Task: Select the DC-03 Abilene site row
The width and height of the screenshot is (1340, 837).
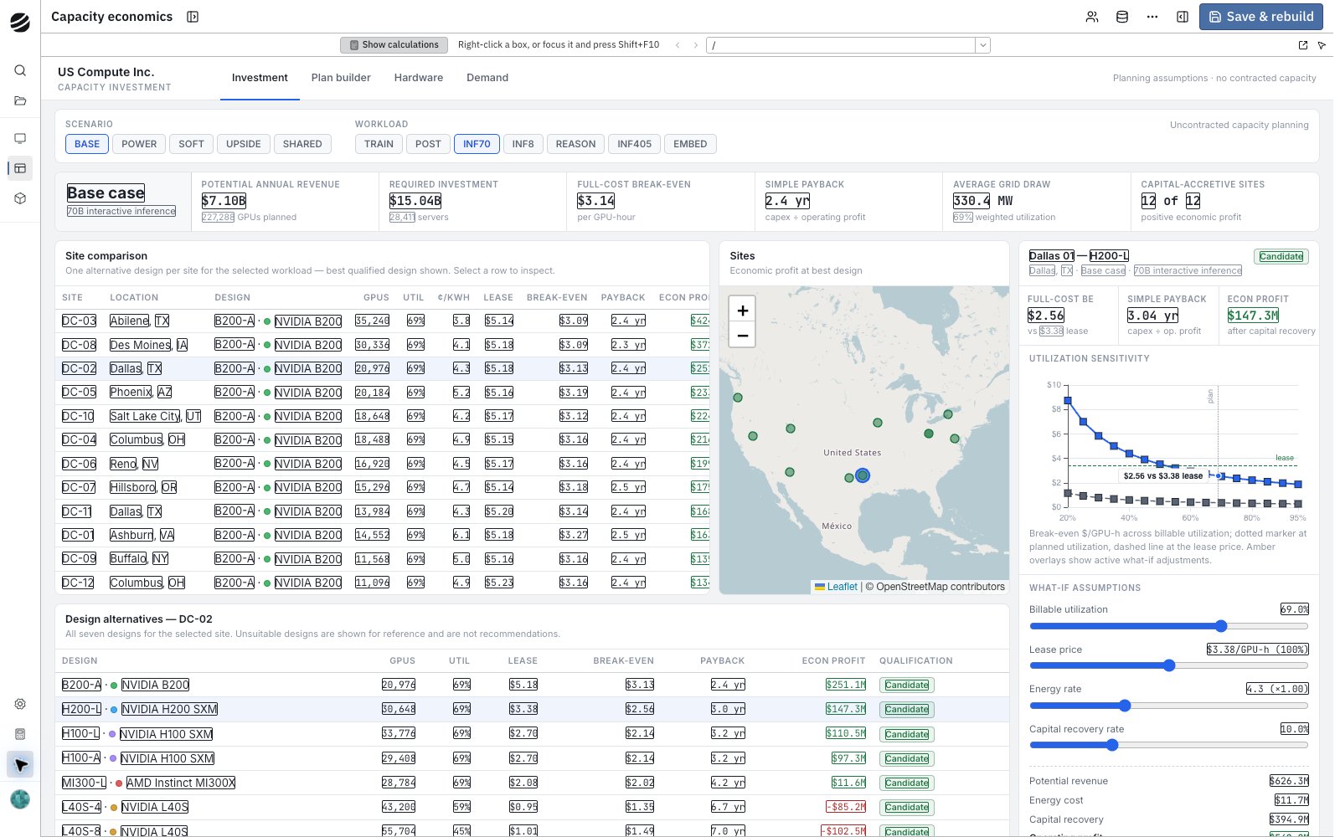Action: pyautogui.click(x=382, y=321)
